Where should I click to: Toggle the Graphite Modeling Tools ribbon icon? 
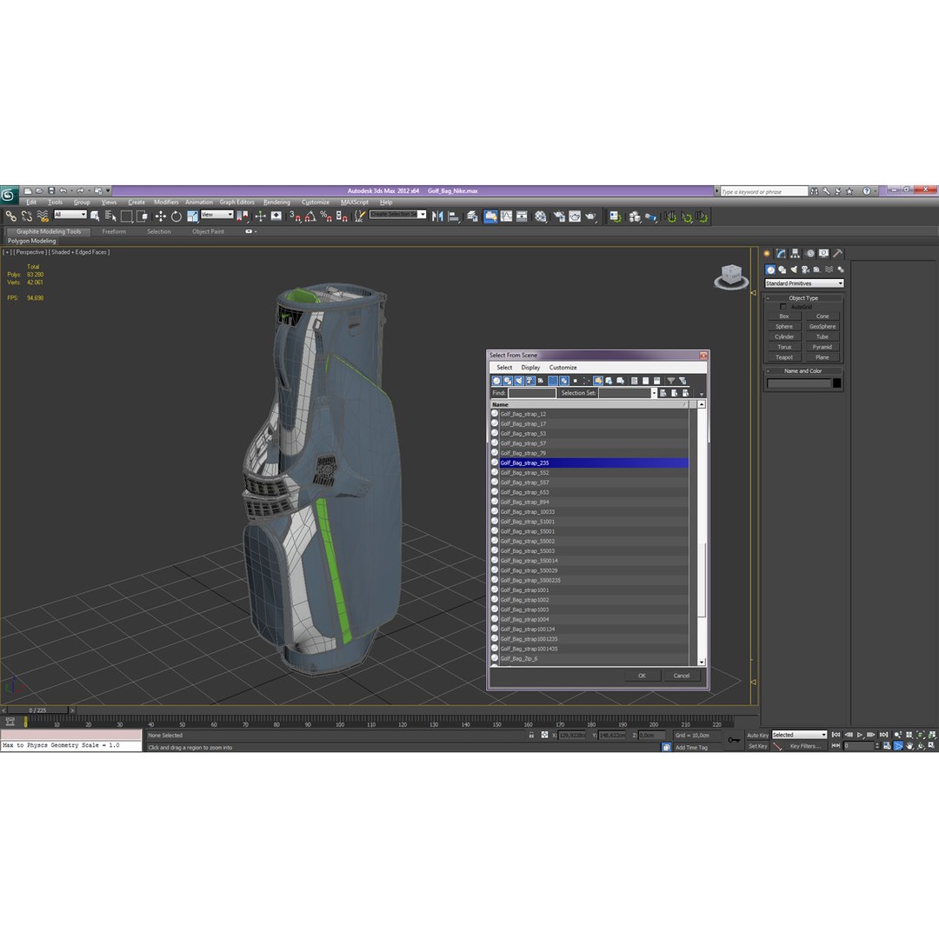(x=490, y=216)
